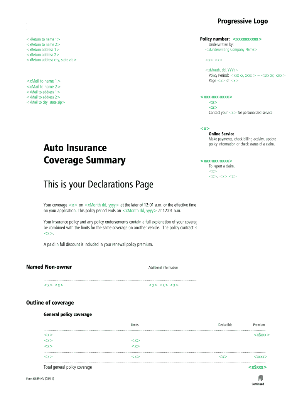Click the paid in full discount sentence
297x395 pixels.
pos(98,244)
